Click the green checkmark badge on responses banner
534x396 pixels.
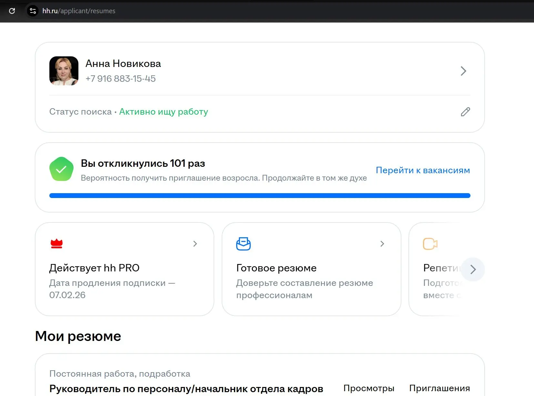pyautogui.click(x=61, y=169)
